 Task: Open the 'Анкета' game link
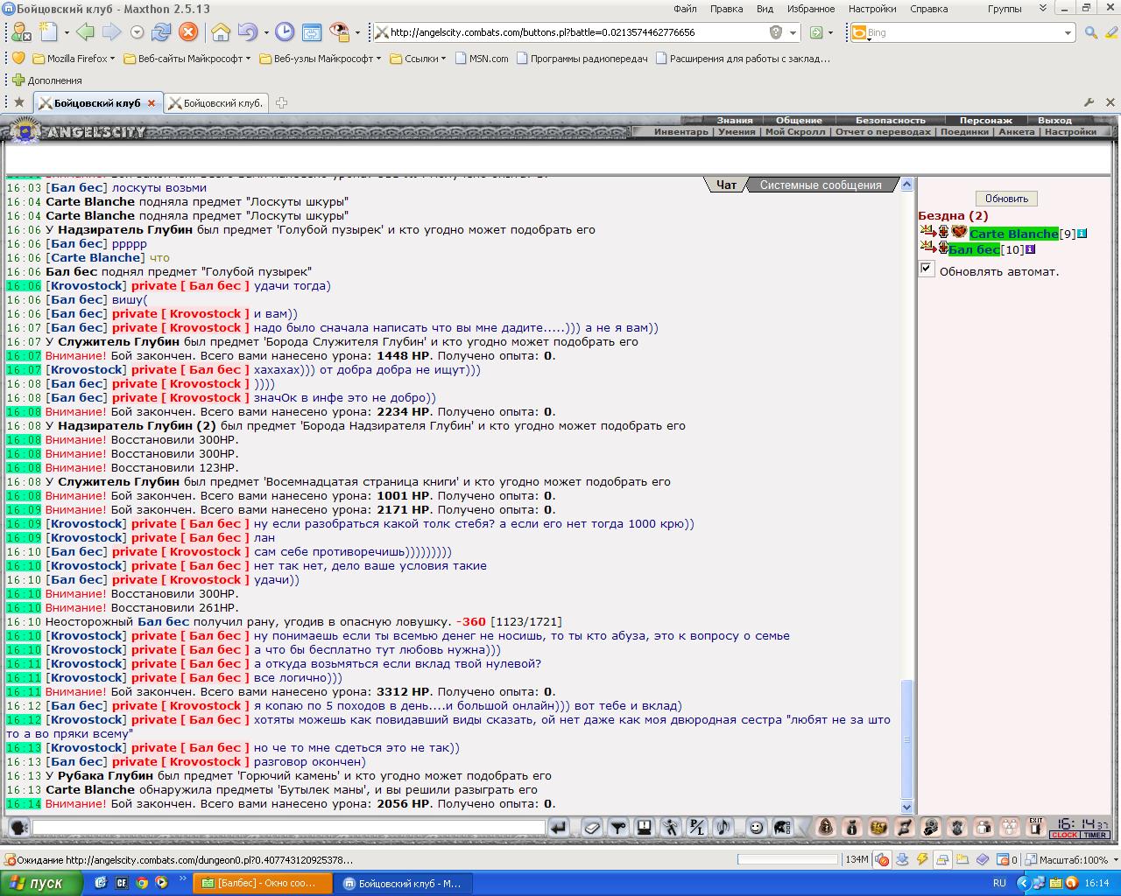(x=1016, y=131)
